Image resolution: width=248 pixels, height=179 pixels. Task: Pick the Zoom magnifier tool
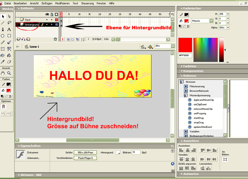[x=9, y=73]
